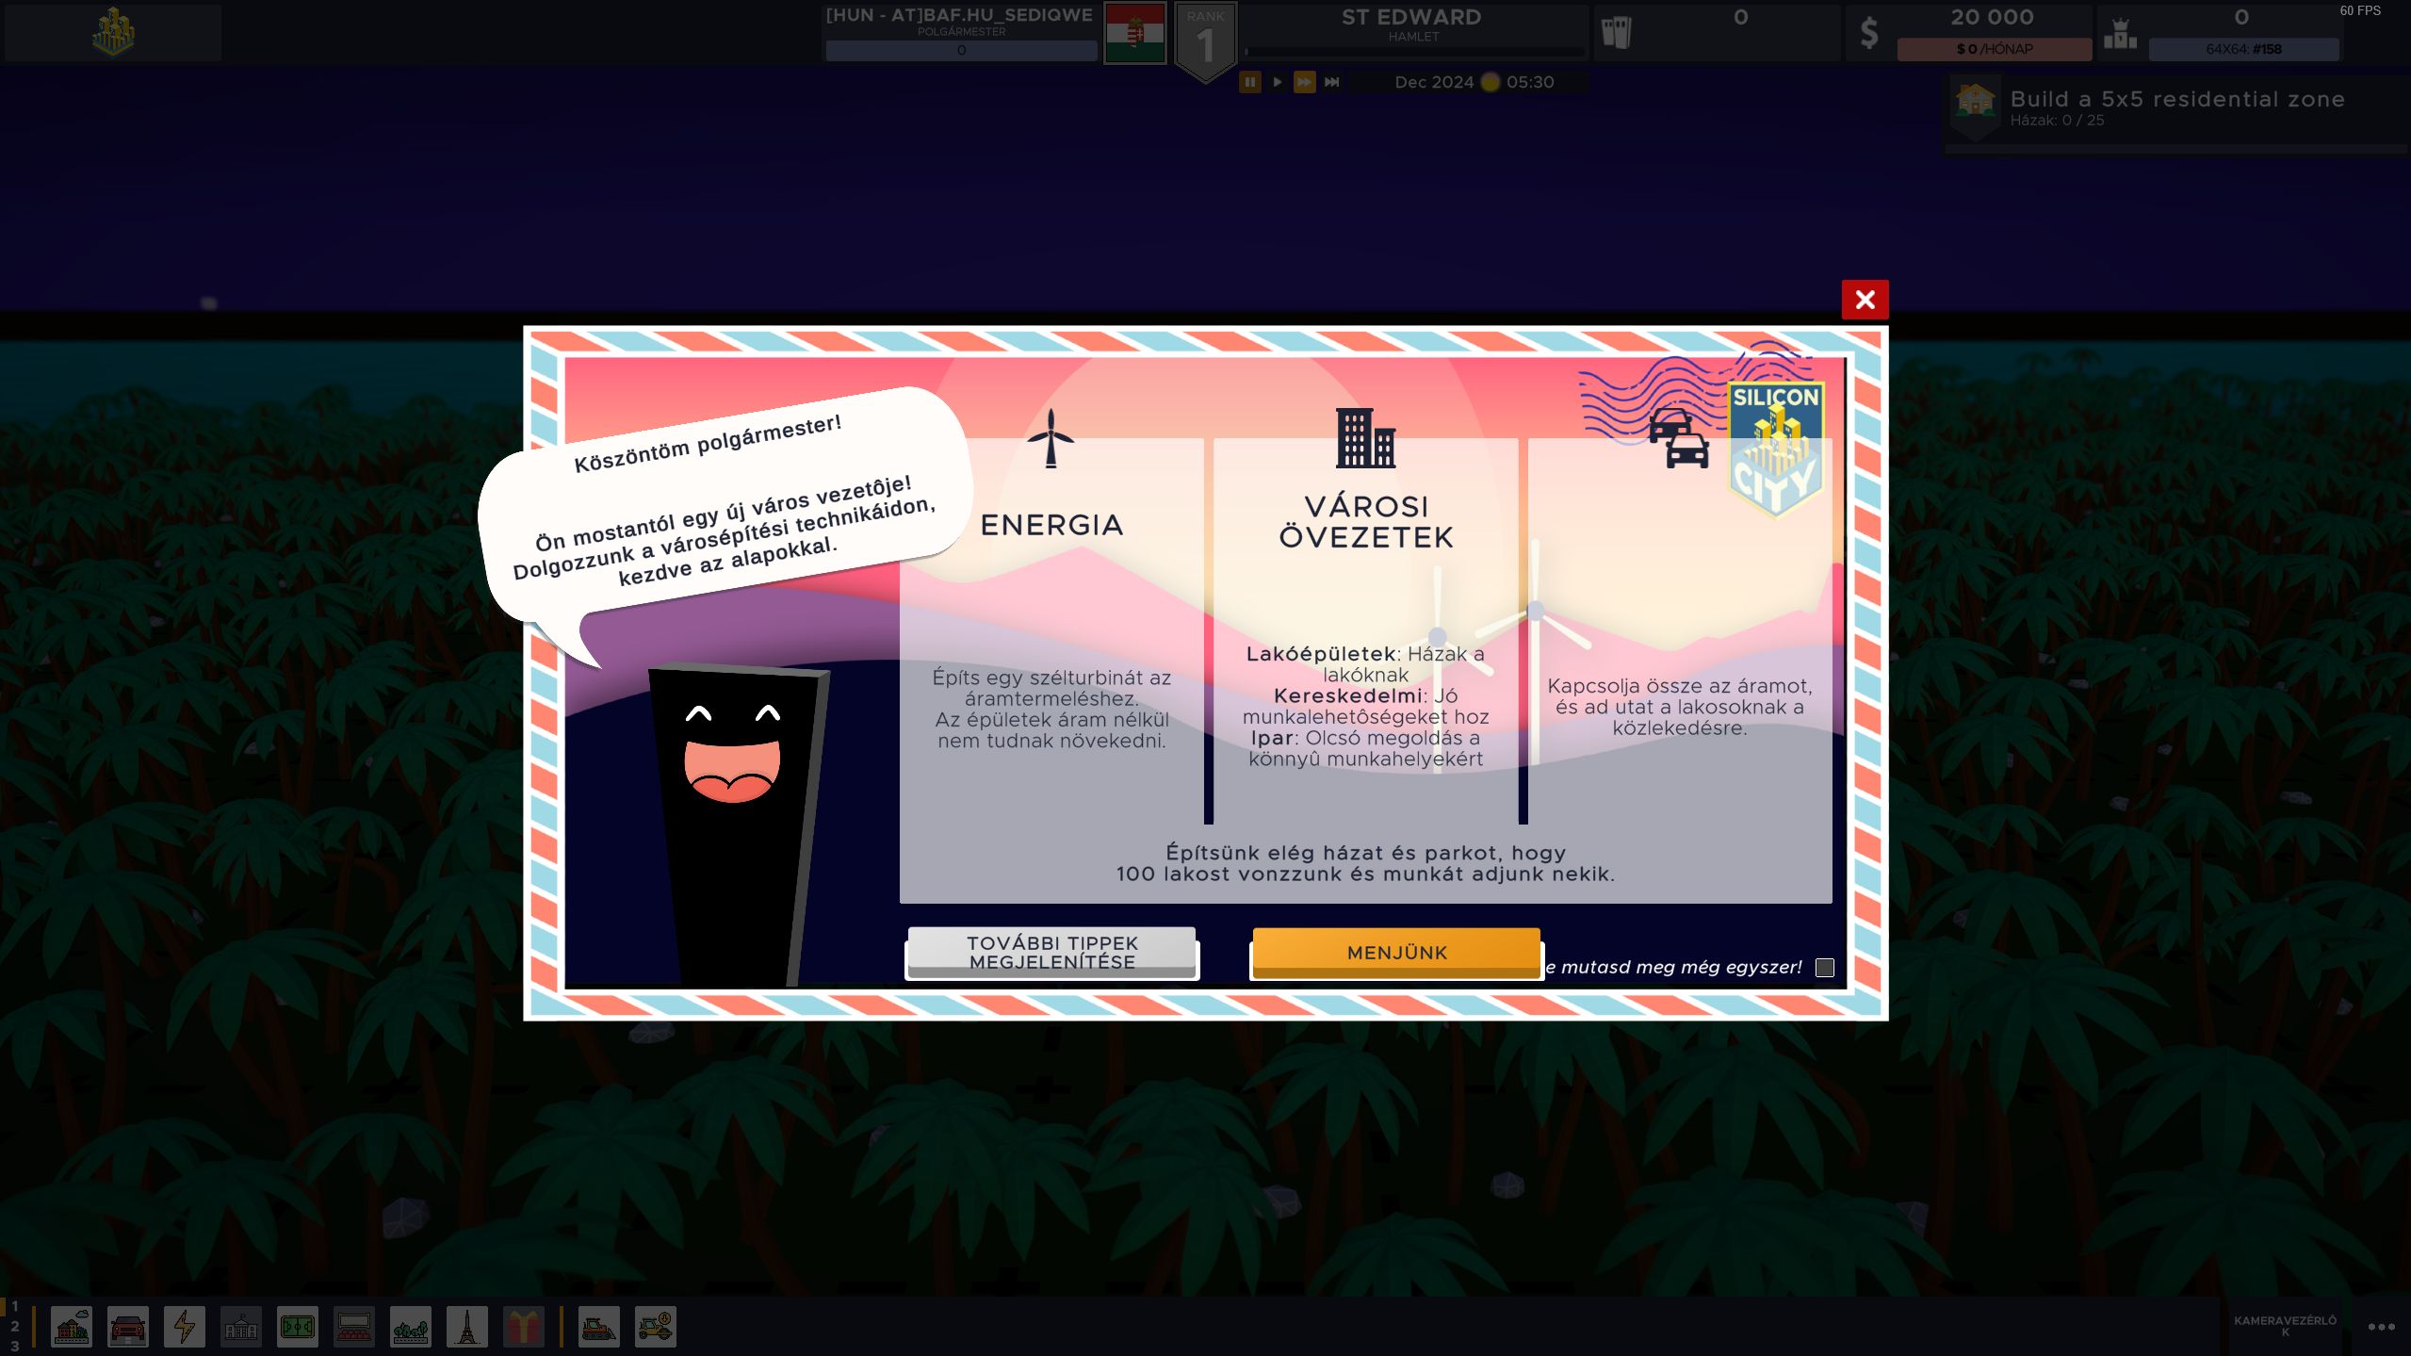Toggle the pause game speed button
Image resolution: width=2411 pixels, height=1356 pixels.
coord(1250,82)
